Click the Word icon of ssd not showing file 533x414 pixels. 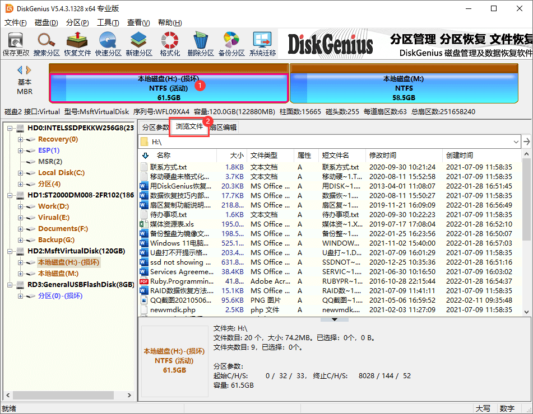tap(144, 262)
